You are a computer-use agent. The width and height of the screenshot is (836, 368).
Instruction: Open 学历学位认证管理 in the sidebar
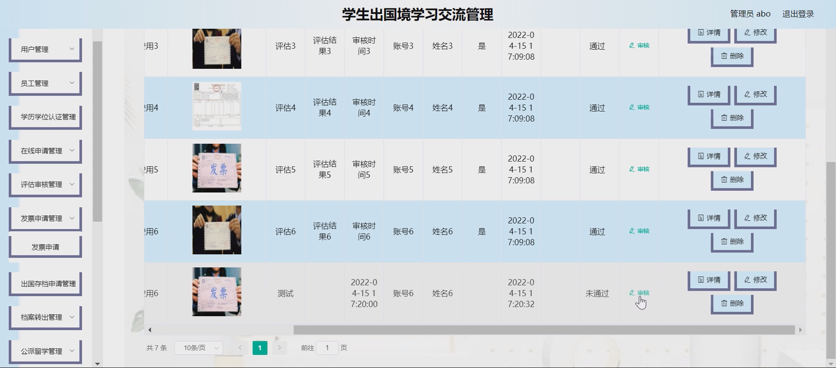(x=45, y=117)
